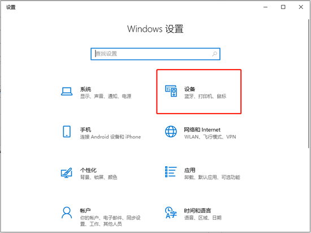This screenshot has height=233, width=311.
Task: Open the 手机 settings label
Action: [85, 130]
